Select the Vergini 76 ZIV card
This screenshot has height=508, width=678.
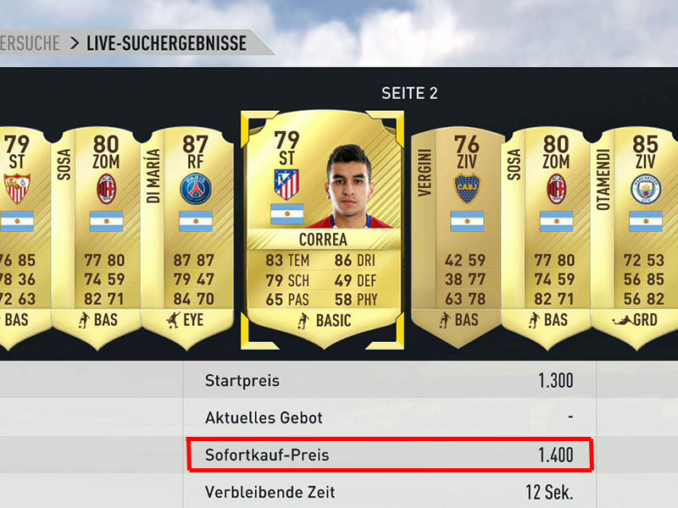(458, 238)
